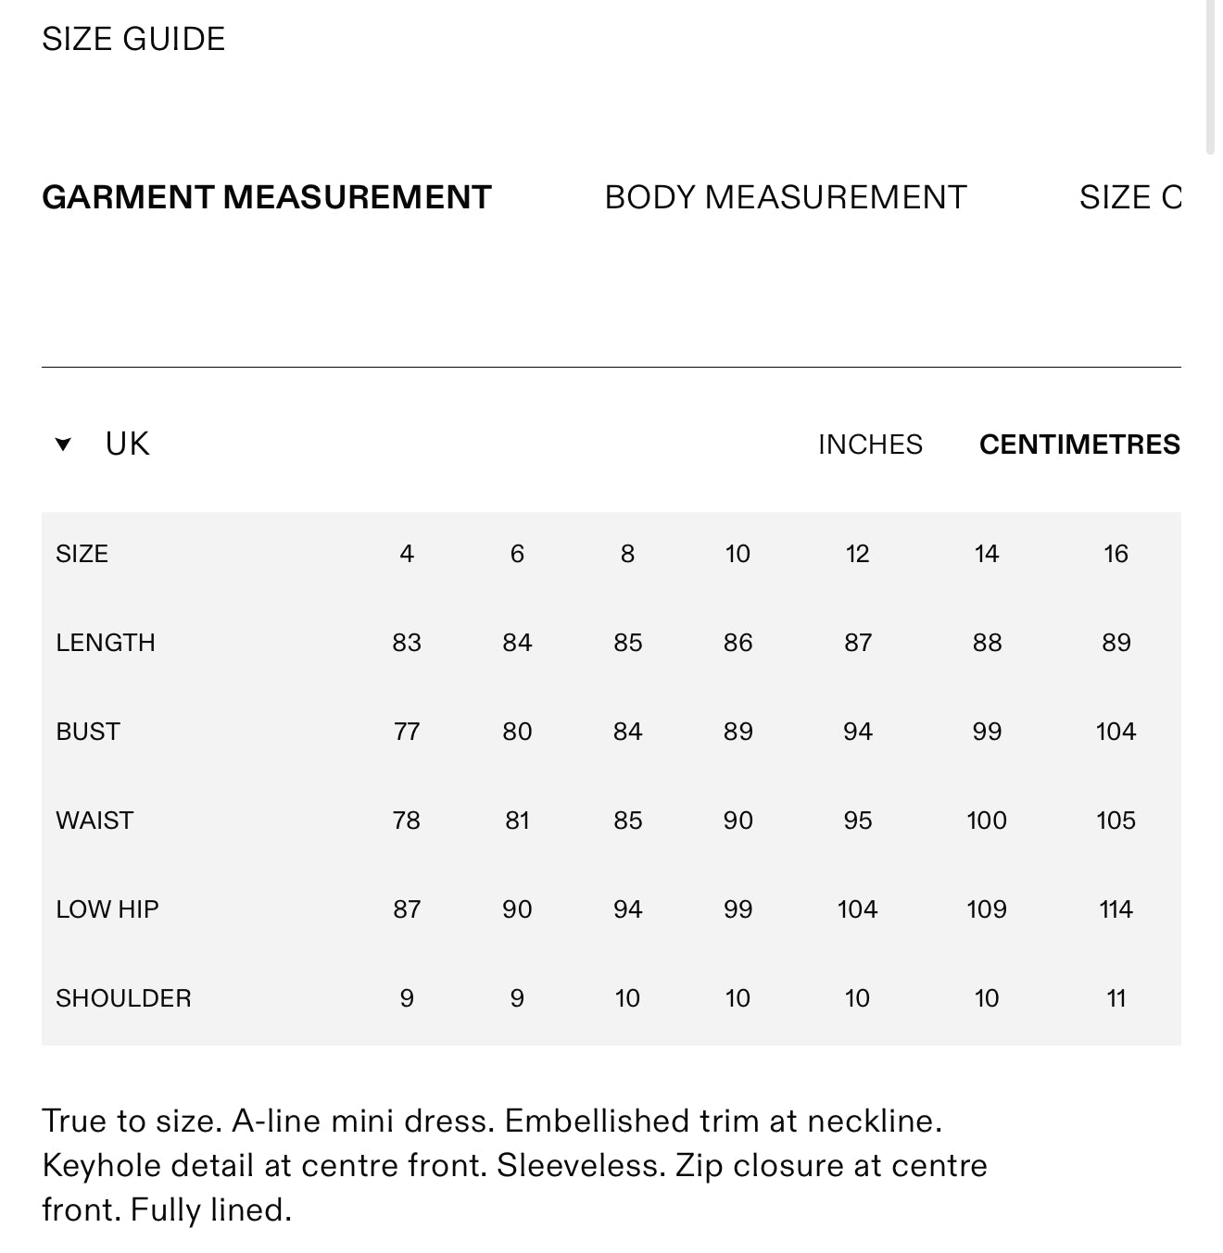1223x1253 pixels.
Task: Click the LENGTH row label
Action: coord(106,643)
